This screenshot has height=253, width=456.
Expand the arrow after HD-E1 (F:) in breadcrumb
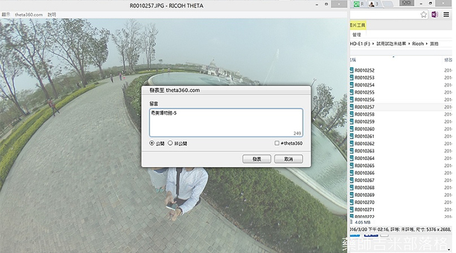[x=373, y=44]
